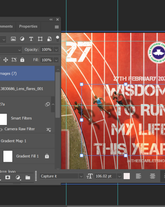The image size is (165, 207).
Task: Click the bottom-left transform handle
Action: [x=82, y=155]
